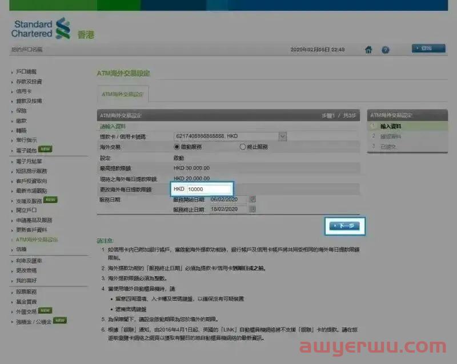Click the date text 2020年02月05日 22:48
This screenshot has width=457, height=364.
point(318,50)
